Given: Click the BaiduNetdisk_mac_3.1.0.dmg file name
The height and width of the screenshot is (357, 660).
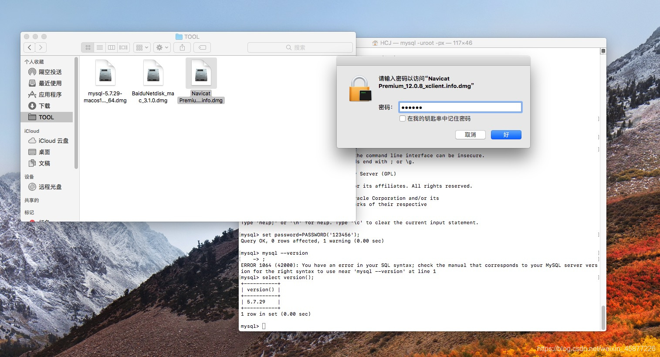Looking at the screenshot, I should click(153, 97).
